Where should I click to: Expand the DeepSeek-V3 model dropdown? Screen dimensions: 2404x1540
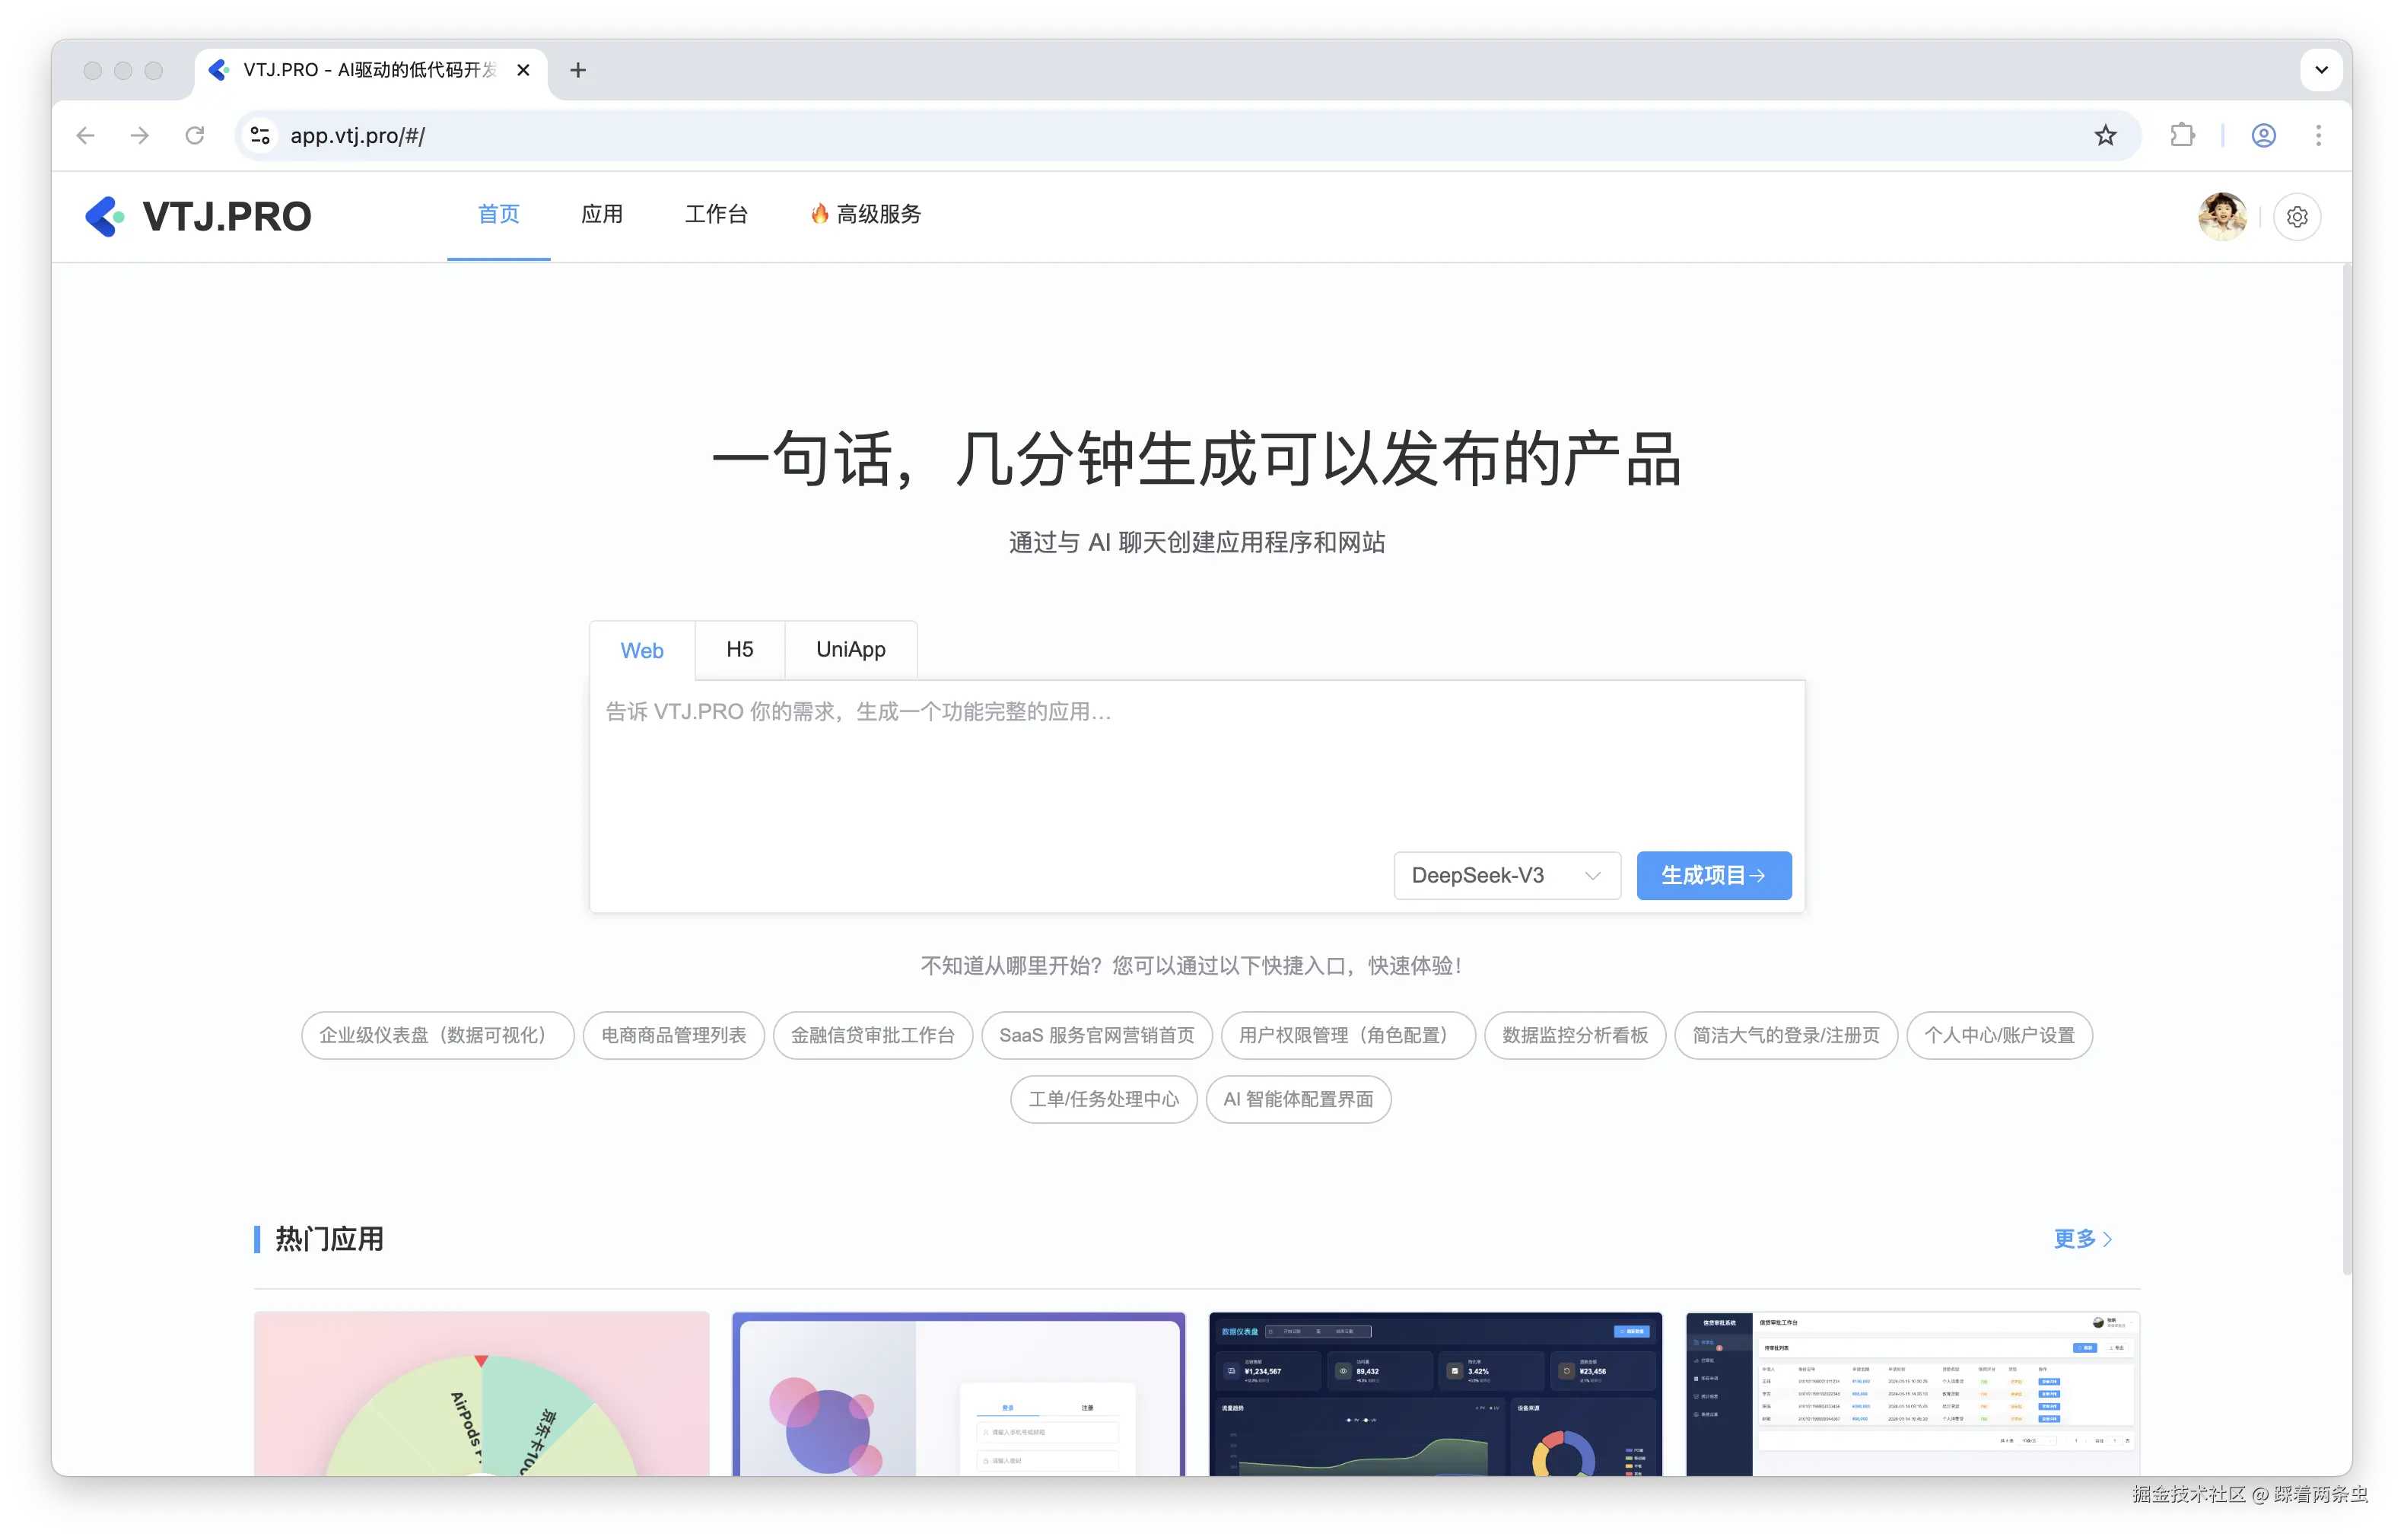point(1506,876)
